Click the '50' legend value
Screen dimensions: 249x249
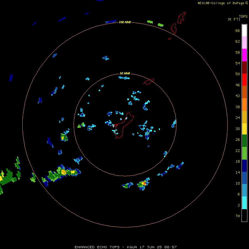coord(238,74)
